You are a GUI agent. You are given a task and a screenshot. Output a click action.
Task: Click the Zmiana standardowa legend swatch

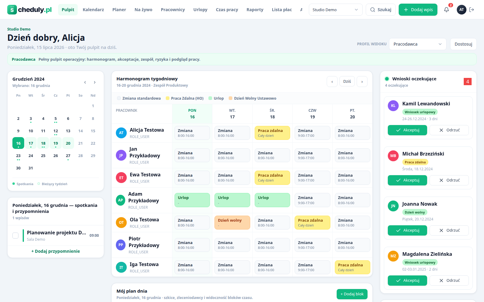point(119,98)
